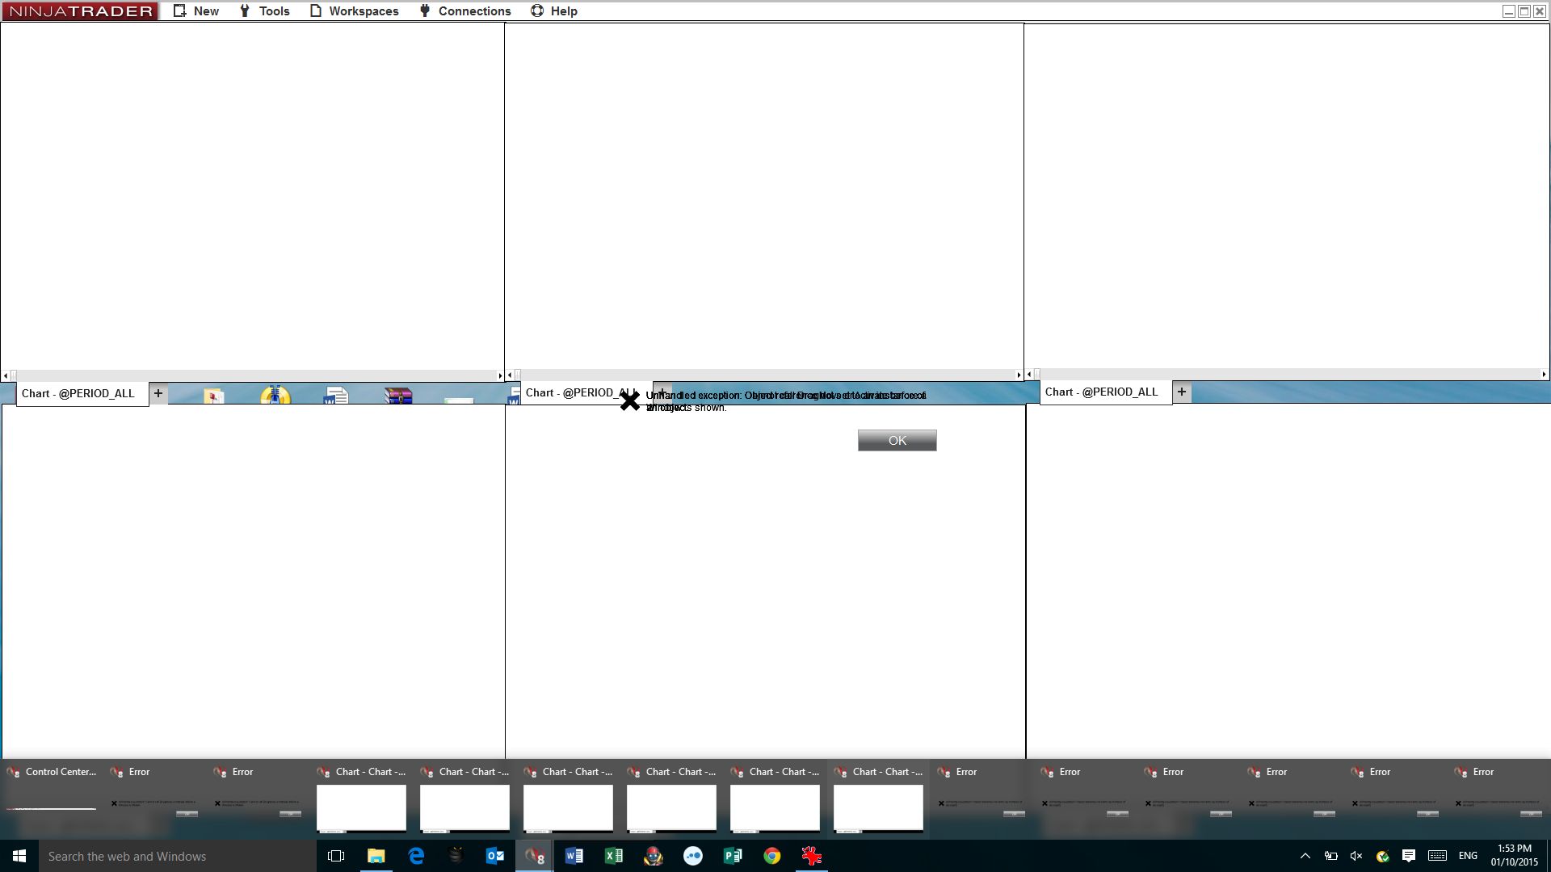Open Task View on the taskbar
Image resolution: width=1551 pixels, height=872 pixels.
point(336,856)
